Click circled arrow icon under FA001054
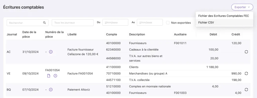 tap(55, 76)
